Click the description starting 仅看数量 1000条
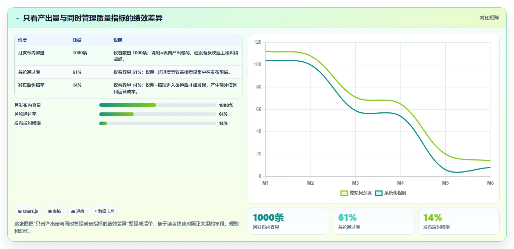This screenshot has height=249, width=514. [x=176, y=56]
